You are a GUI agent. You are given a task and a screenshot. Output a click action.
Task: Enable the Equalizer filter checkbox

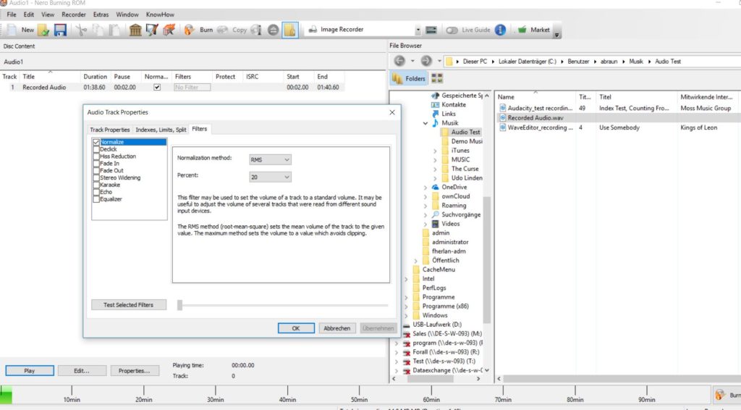(96, 199)
